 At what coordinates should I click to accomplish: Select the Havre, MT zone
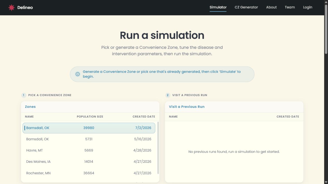[x=89, y=150]
